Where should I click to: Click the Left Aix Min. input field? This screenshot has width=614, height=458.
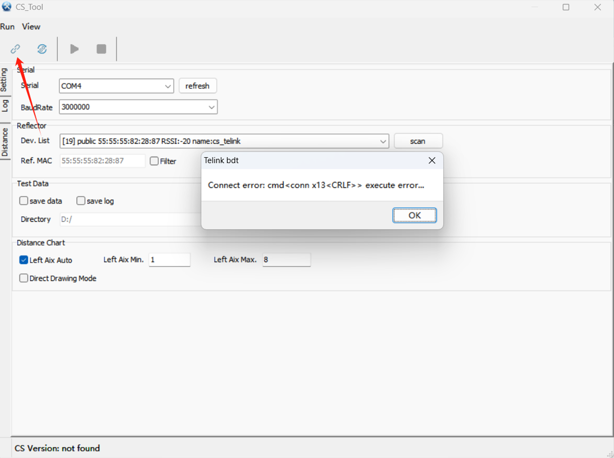[169, 260]
